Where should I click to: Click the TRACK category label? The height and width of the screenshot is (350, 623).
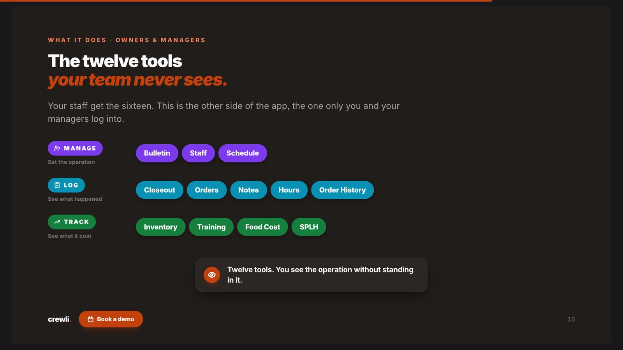pos(72,222)
